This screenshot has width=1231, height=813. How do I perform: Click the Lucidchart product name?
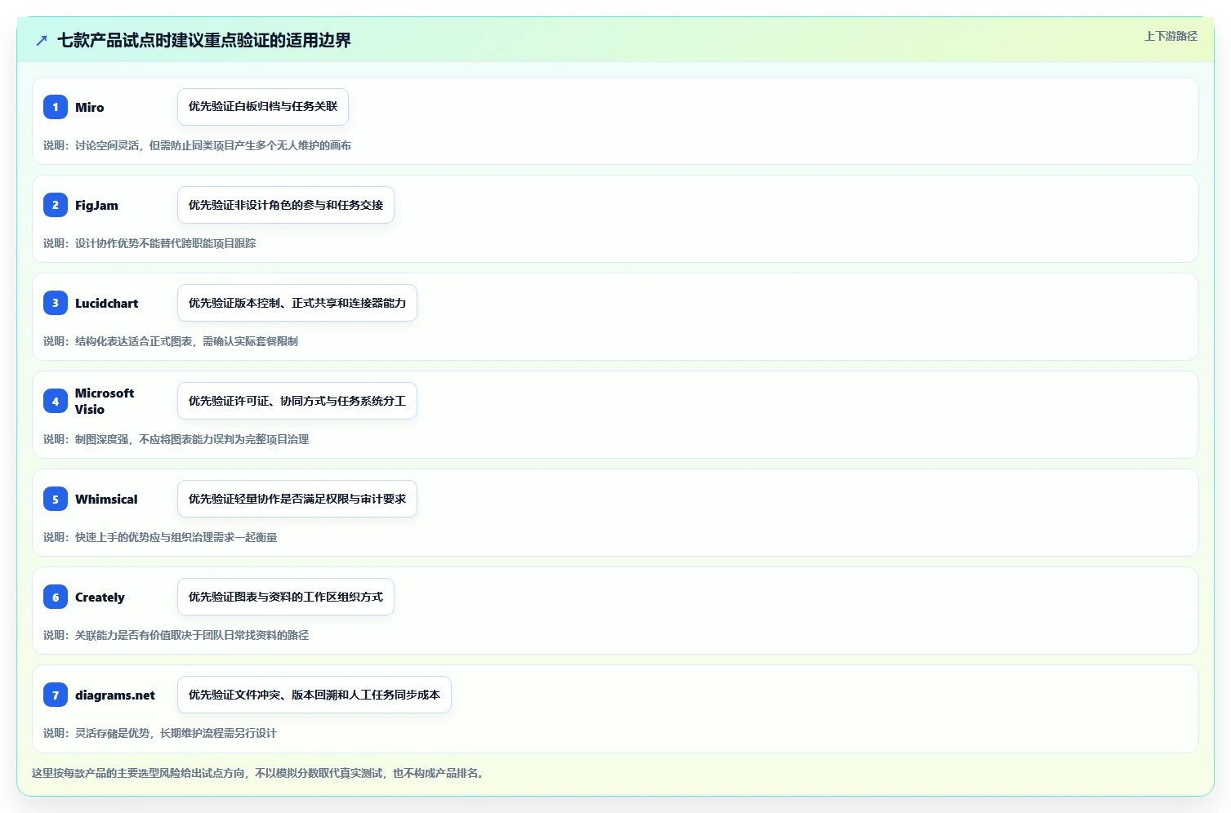coord(107,303)
